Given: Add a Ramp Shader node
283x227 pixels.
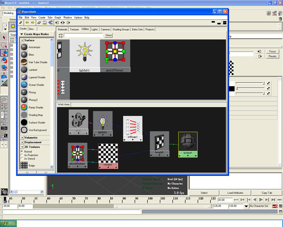Looking at the screenshot, I should (x=24, y=107).
